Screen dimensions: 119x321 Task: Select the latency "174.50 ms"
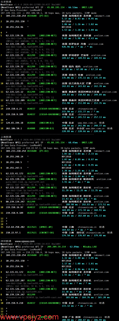click(x=68, y=235)
